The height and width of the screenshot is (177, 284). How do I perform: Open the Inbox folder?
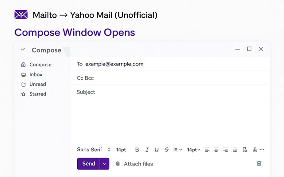click(x=35, y=74)
